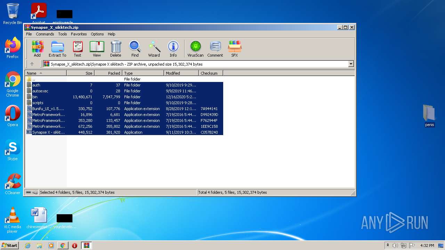Click the taskbar clock 4:32 PM

coord(427,245)
